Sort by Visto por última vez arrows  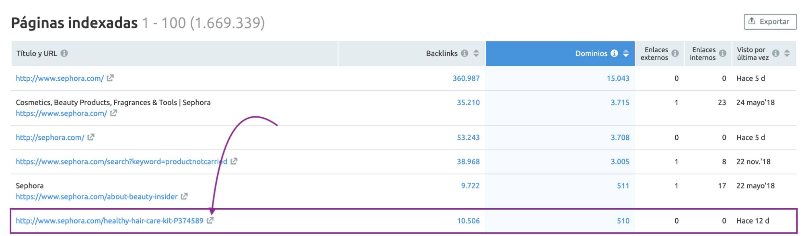coord(787,53)
